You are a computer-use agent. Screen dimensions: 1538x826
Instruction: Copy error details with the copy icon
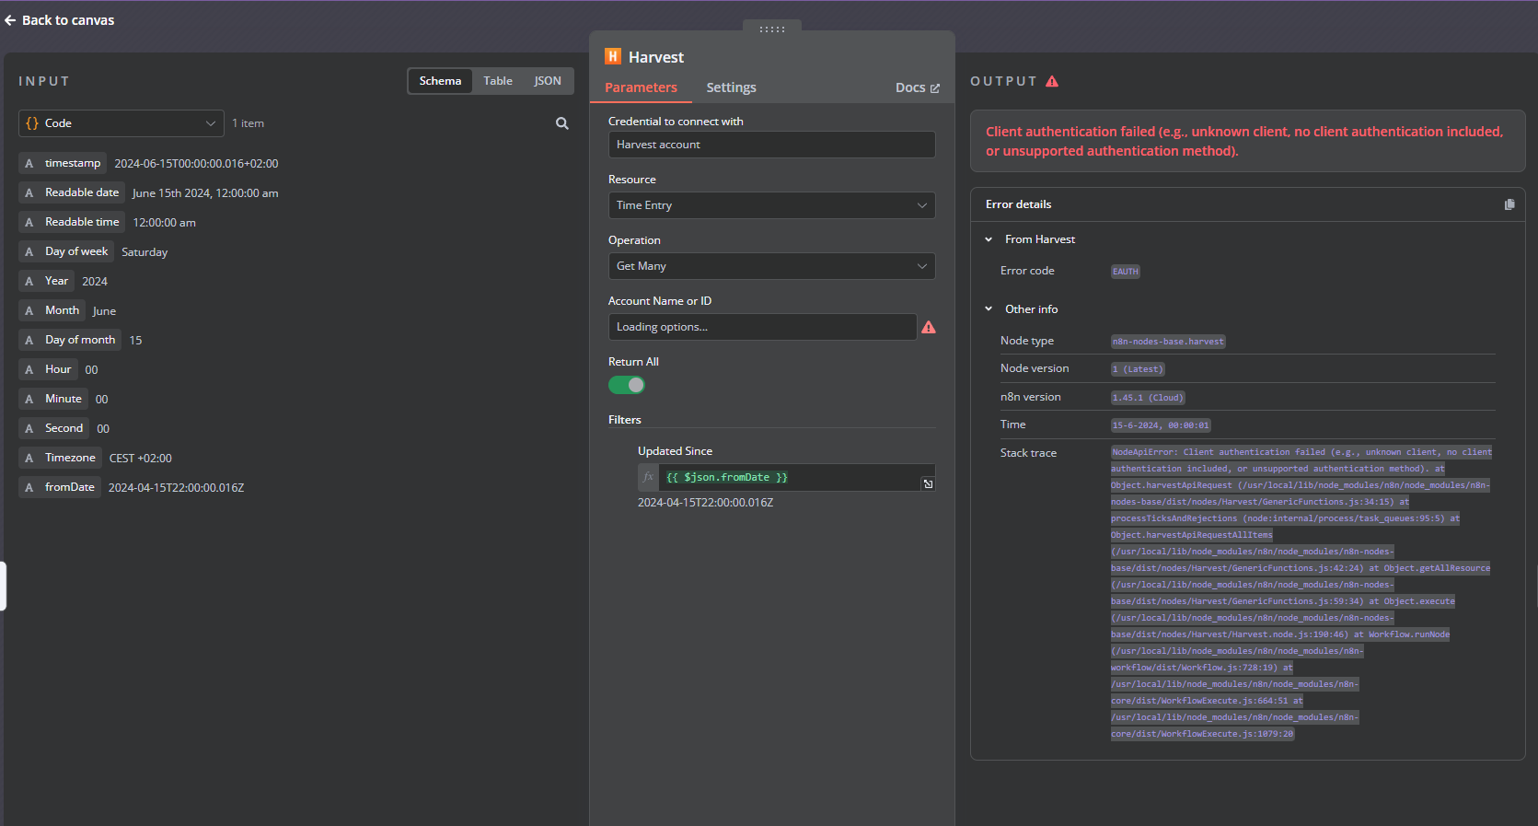(1509, 204)
